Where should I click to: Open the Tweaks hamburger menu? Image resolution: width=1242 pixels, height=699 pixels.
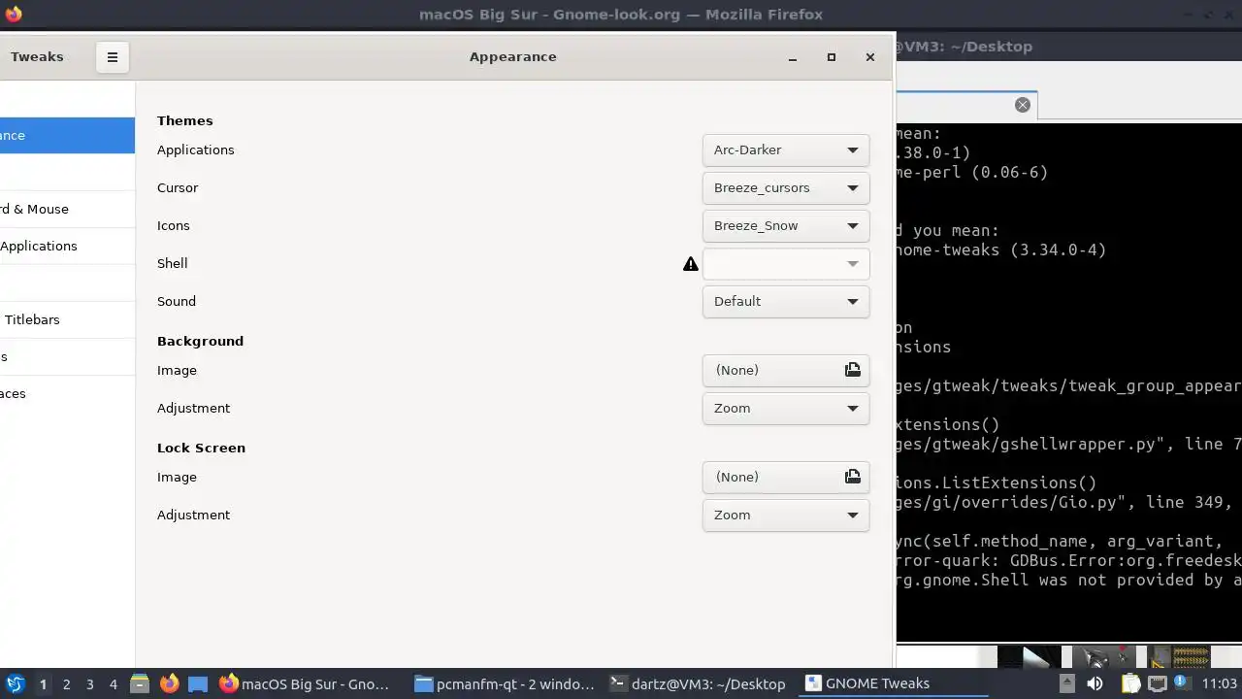[113, 57]
